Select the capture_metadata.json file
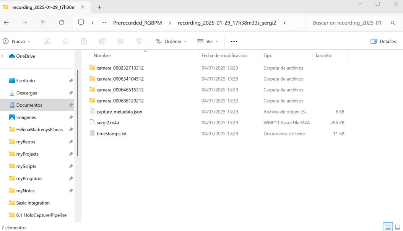This screenshot has width=403, height=231. [119, 112]
